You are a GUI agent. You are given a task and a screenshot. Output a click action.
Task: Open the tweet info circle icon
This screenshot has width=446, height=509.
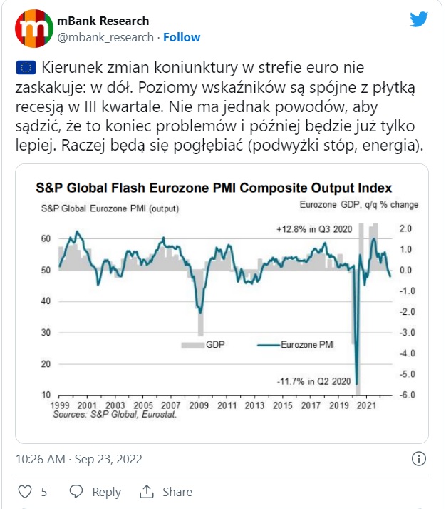pyautogui.click(x=419, y=459)
